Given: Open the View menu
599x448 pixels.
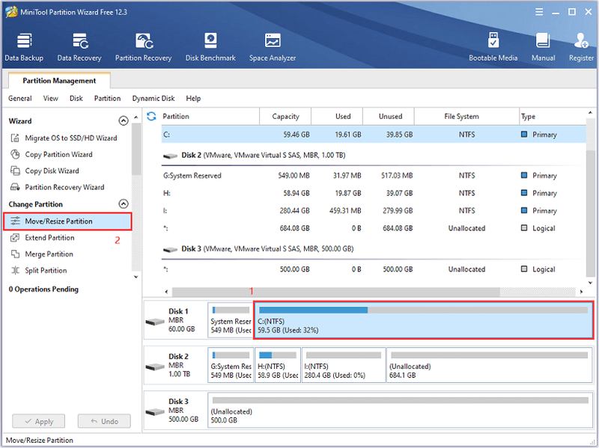Looking at the screenshot, I should [x=50, y=99].
